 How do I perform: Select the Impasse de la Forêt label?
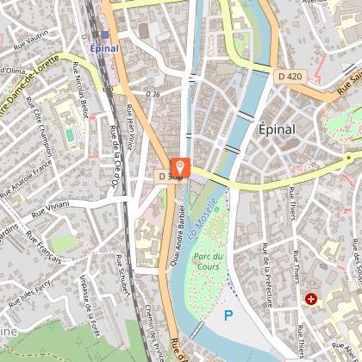(90, 306)
